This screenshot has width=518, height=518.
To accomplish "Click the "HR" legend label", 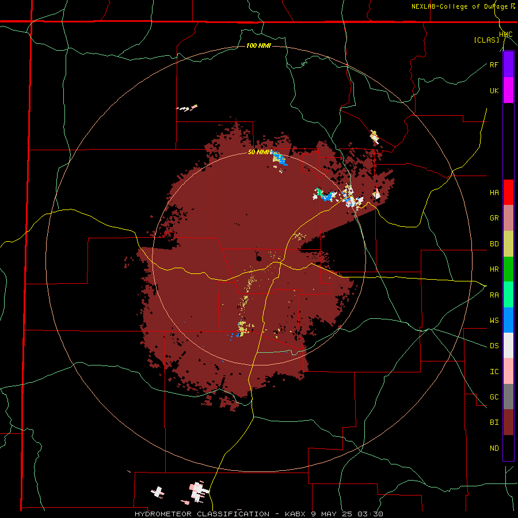I will [494, 269].
